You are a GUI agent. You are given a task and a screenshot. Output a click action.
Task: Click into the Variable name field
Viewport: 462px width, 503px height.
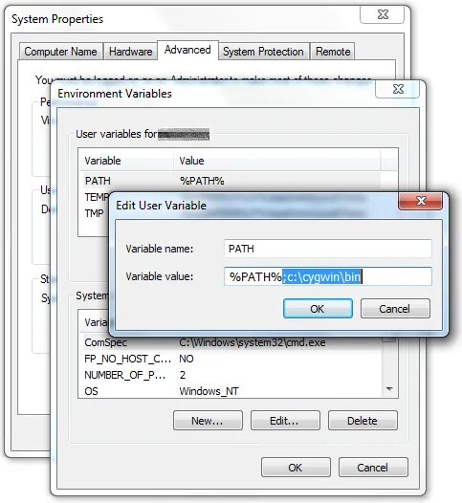click(x=327, y=249)
